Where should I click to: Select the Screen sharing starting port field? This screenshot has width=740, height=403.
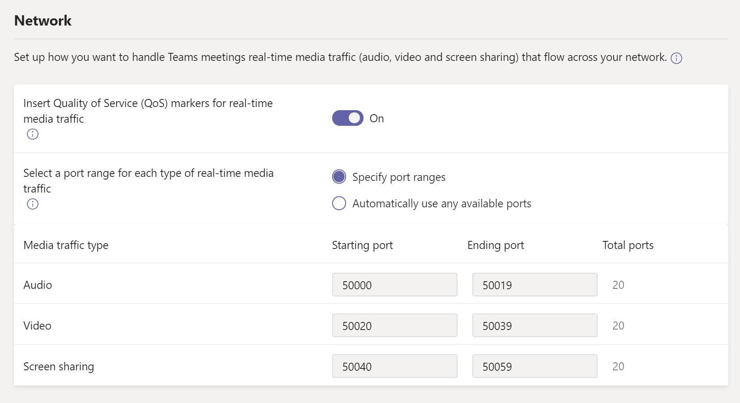coord(394,366)
